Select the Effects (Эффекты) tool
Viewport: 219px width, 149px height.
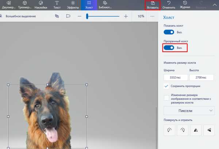[73, 5]
